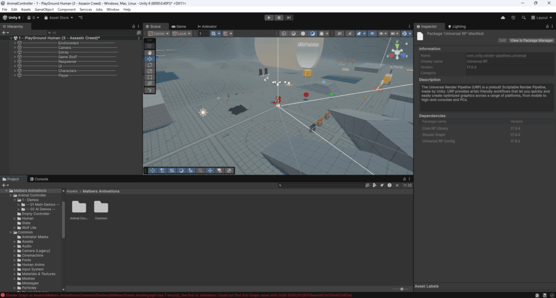Image resolution: width=556 pixels, height=298 pixels.
Task: Select the Scale tool in Scene
Action: pyautogui.click(x=150, y=71)
